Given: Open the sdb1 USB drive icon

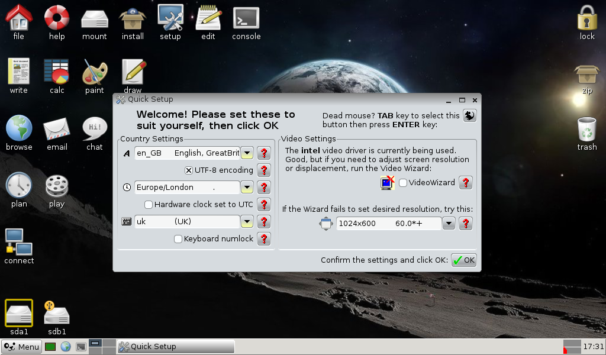Looking at the screenshot, I should pyautogui.click(x=57, y=313).
